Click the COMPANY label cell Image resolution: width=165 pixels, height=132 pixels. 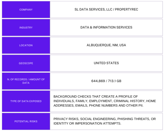pos(26,10)
